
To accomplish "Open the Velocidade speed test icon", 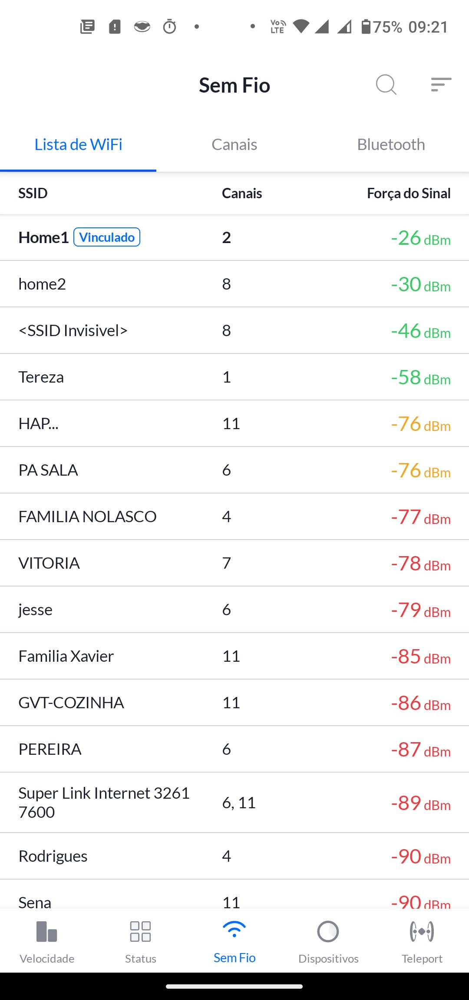I will pyautogui.click(x=47, y=931).
